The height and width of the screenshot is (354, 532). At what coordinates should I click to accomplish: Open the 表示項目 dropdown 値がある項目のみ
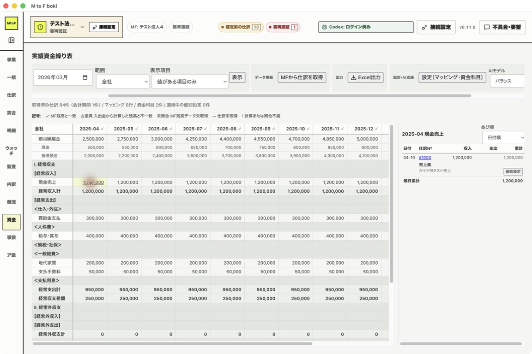pyautogui.click(x=190, y=82)
